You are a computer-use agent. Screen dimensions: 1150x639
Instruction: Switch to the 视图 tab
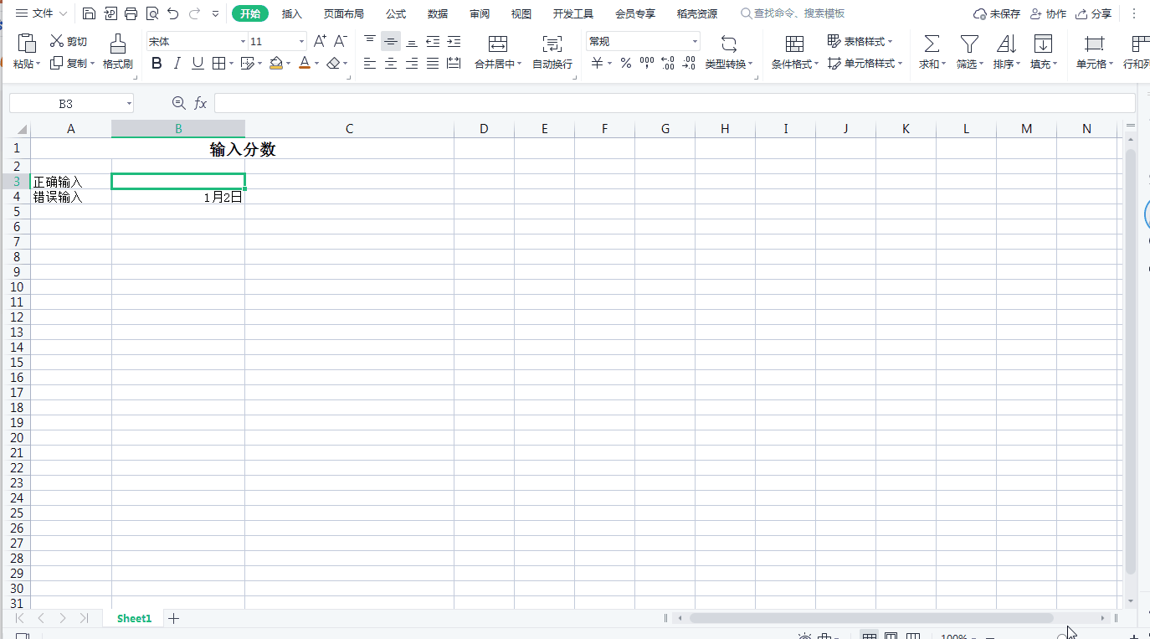coord(521,13)
